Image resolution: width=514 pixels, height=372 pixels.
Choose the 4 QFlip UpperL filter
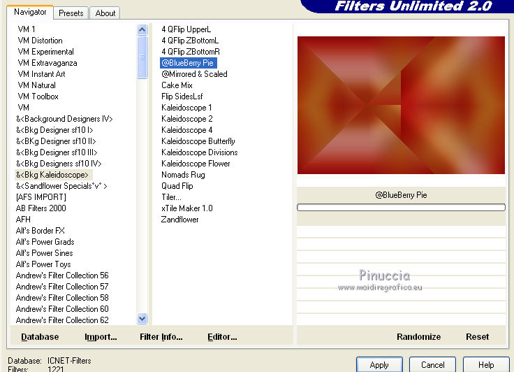(186, 29)
